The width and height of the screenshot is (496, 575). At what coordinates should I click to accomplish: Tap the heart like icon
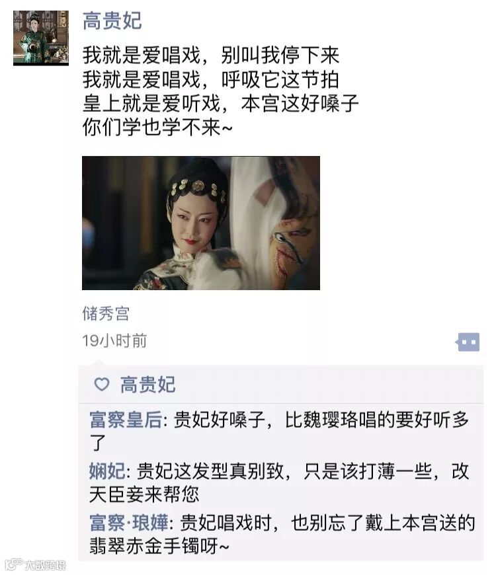[102, 384]
